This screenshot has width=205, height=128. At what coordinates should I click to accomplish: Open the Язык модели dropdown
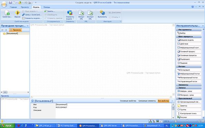tap(30, 11)
